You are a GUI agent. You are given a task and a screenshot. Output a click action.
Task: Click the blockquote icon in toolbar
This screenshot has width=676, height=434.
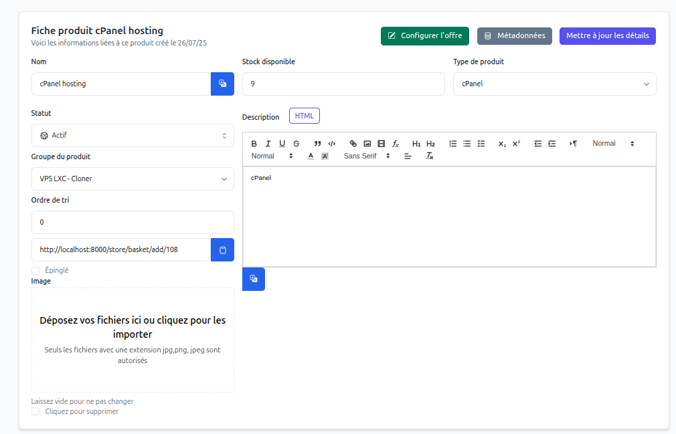click(x=317, y=144)
